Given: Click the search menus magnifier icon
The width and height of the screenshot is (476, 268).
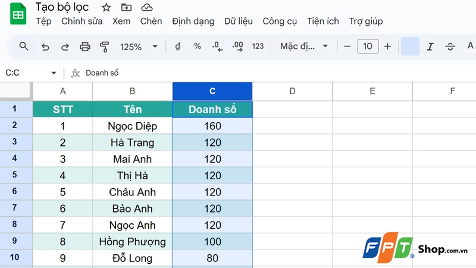Looking at the screenshot, I should pos(24,46).
